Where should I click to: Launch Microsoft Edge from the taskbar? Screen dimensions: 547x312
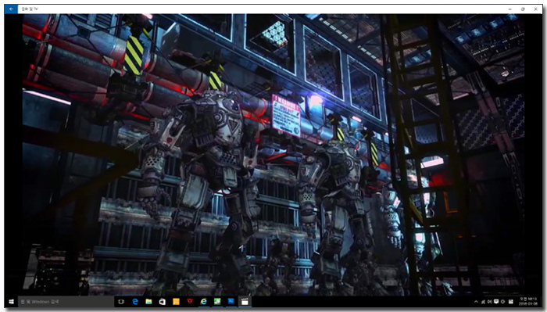tap(135, 302)
